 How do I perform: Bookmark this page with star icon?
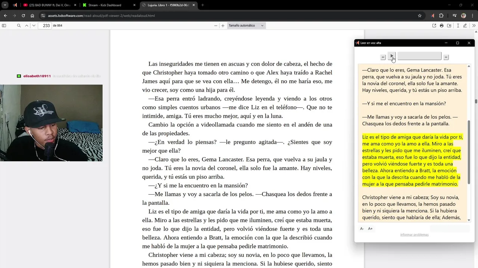point(420,16)
